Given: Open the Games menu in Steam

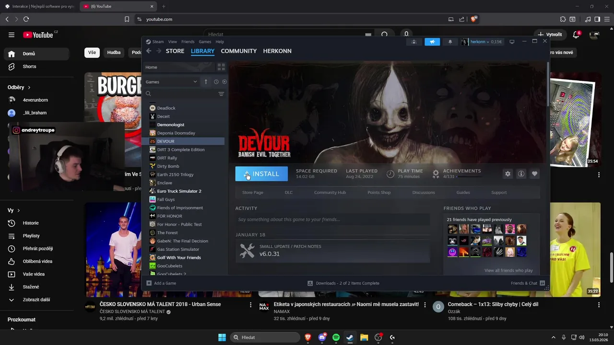Looking at the screenshot, I should pos(205,42).
